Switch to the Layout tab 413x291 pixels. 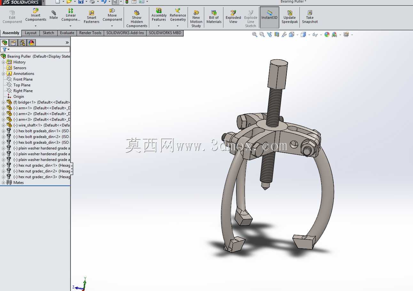[x=31, y=33]
